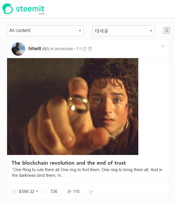Click the steemit wordmark text

(30, 9)
